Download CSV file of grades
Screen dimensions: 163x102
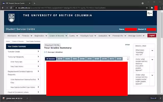pos(52,45)
